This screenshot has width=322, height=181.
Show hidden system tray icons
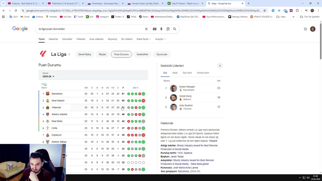click(300, 178)
